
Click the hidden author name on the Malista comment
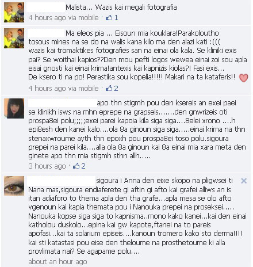click(45, 7)
